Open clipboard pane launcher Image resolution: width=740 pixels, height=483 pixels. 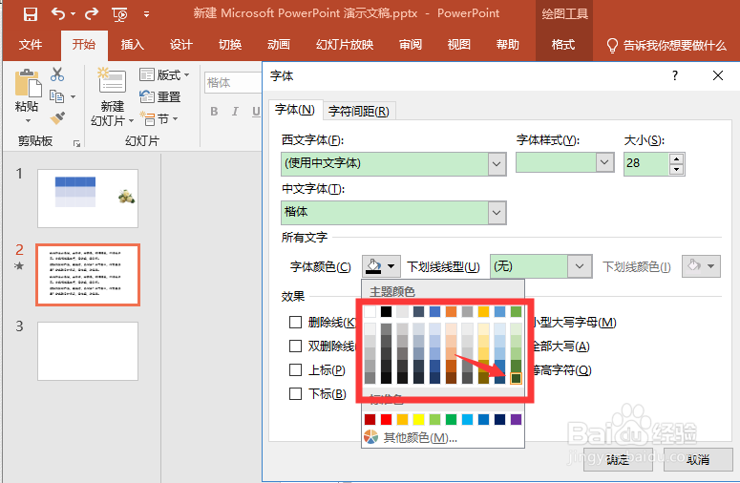[x=77, y=143]
